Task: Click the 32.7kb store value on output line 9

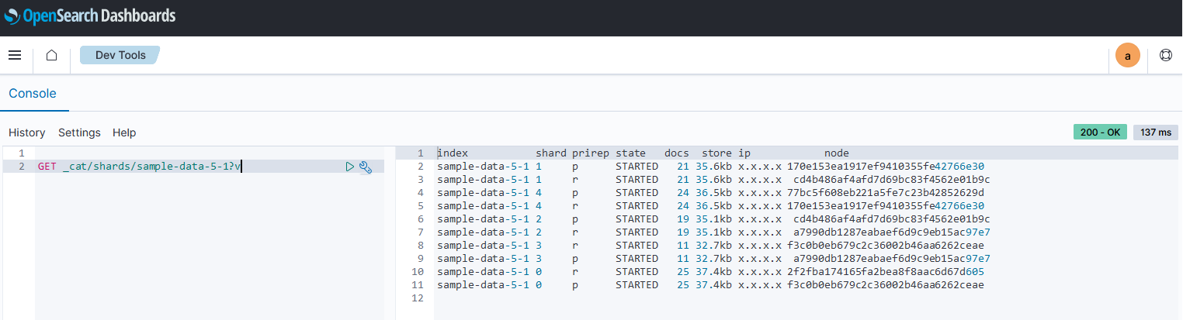Action: coord(714,259)
